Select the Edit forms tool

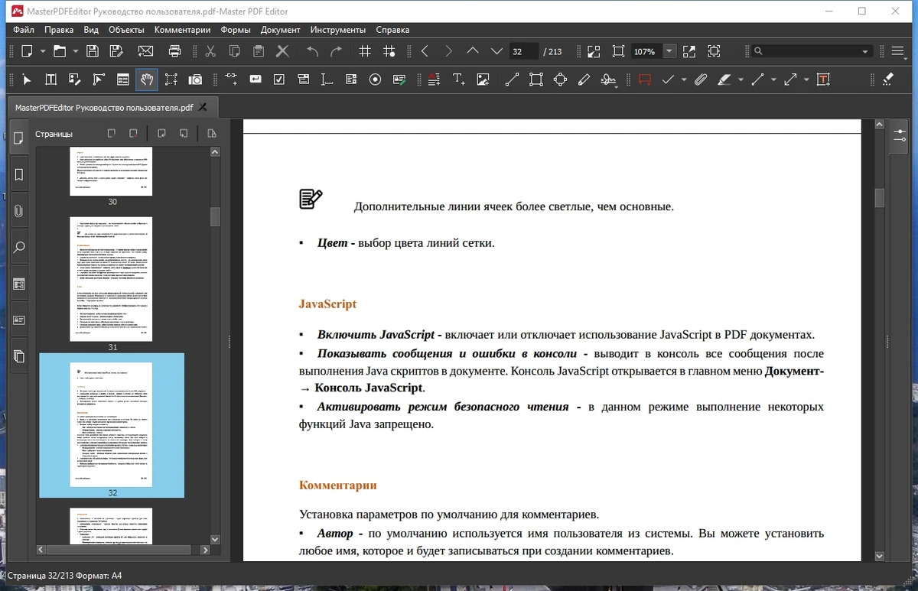coord(122,80)
